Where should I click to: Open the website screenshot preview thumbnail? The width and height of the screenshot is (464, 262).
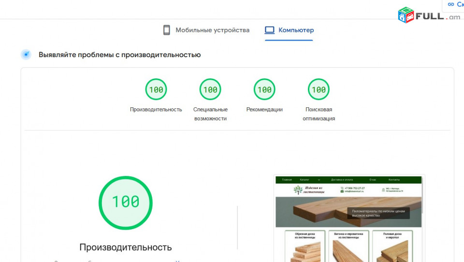tap(349, 218)
